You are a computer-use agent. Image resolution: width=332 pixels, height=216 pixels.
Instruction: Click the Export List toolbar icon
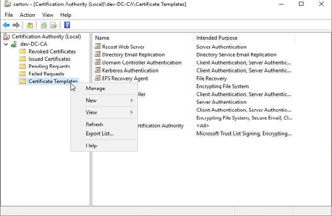(53, 25)
